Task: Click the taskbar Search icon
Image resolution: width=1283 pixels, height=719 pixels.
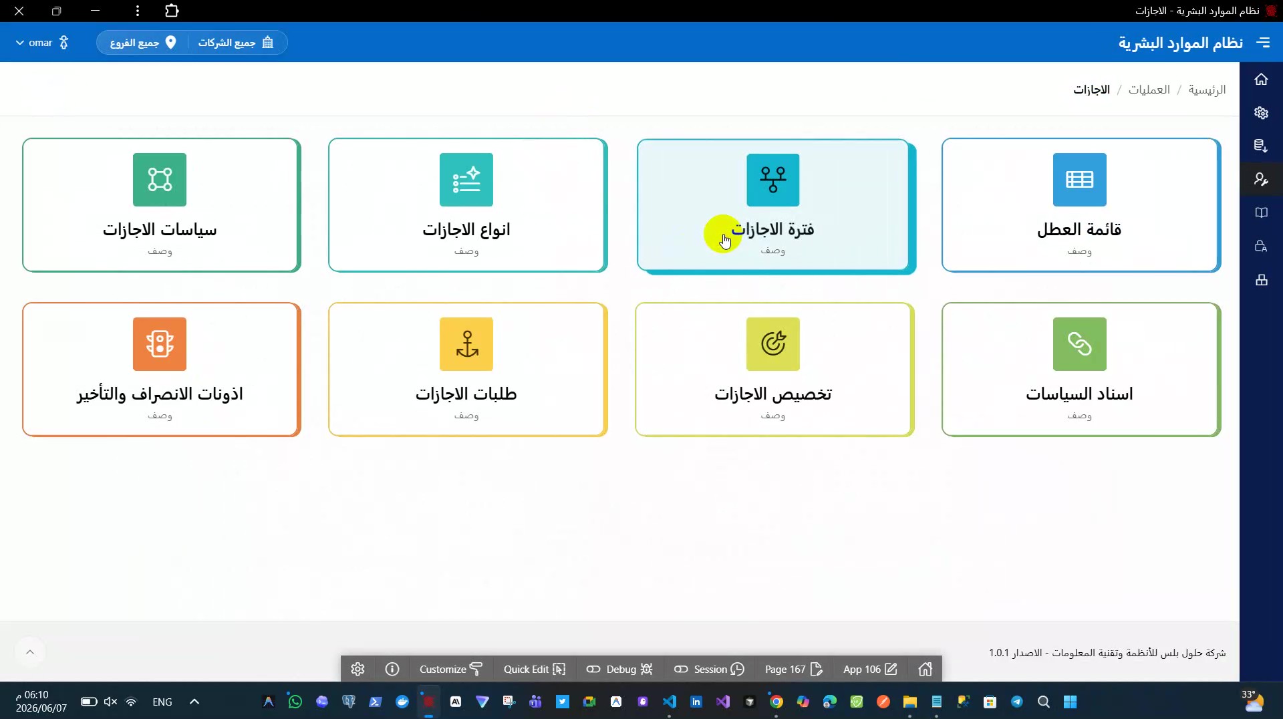Action: coord(1043,702)
